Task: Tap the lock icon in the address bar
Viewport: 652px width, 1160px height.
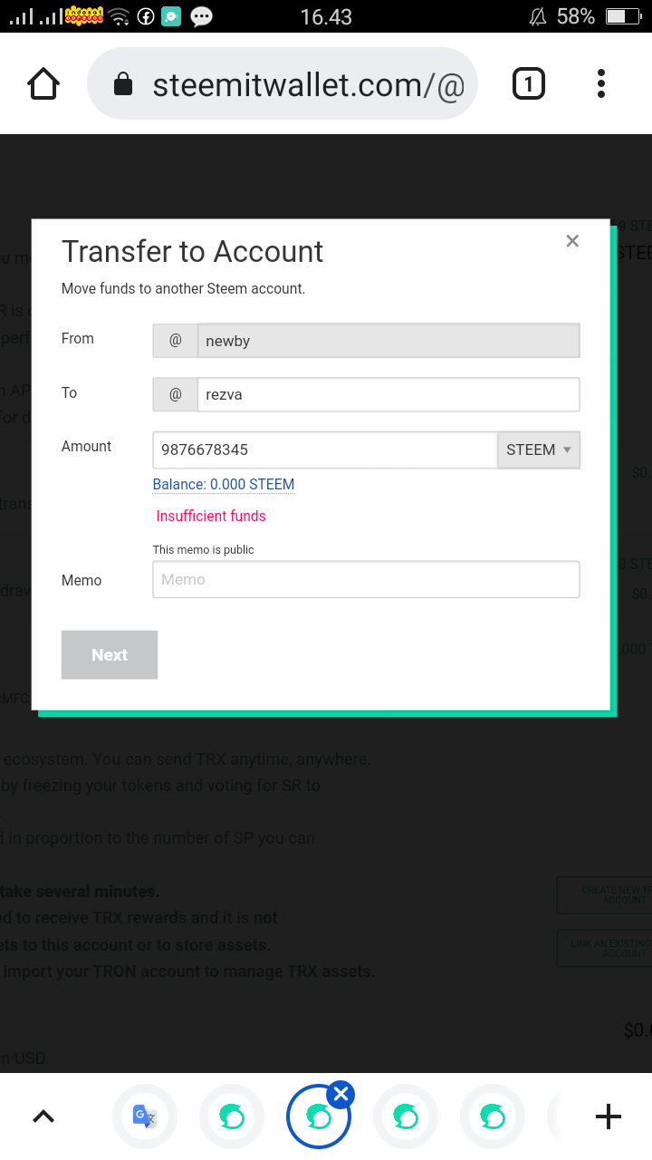Action: 122,85
